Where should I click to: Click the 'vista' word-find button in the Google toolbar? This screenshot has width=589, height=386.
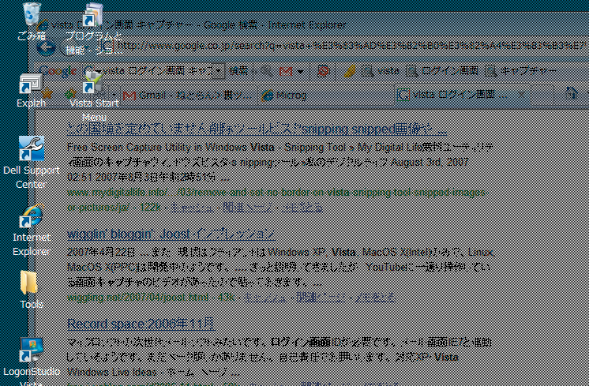[380, 71]
